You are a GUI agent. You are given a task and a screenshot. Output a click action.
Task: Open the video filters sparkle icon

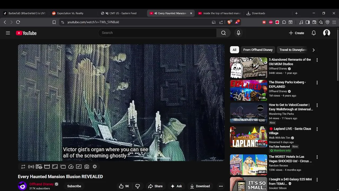click(79, 167)
